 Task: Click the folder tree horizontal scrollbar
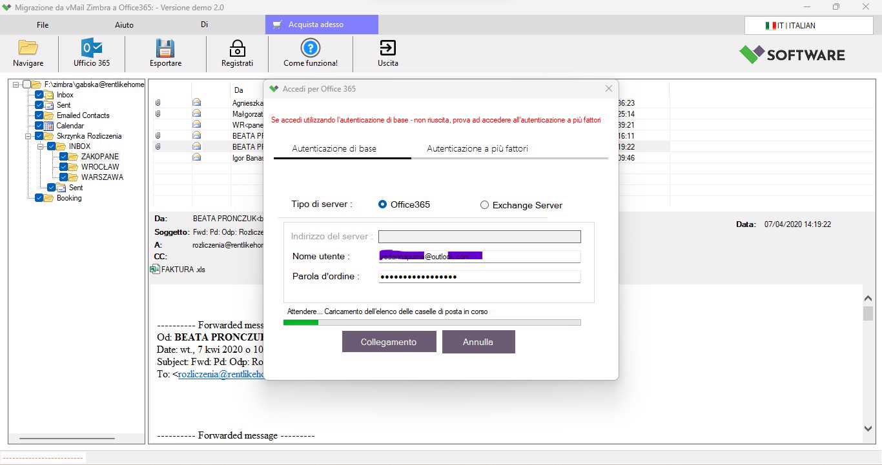(x=67, y=439)
